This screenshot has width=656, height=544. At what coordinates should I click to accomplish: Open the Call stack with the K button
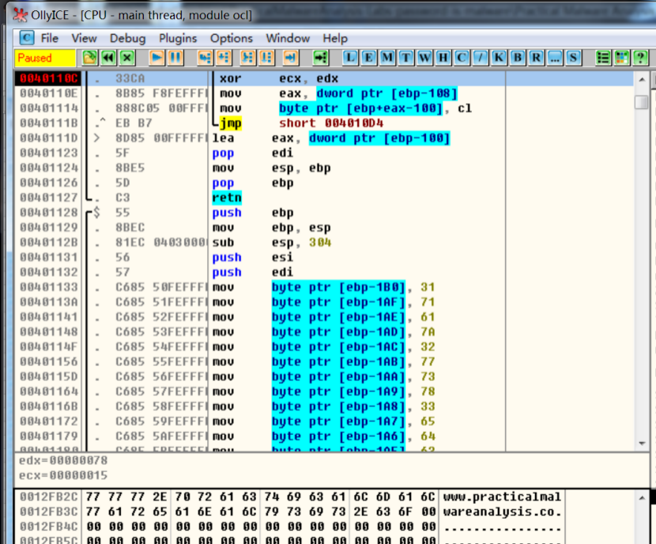500,57
